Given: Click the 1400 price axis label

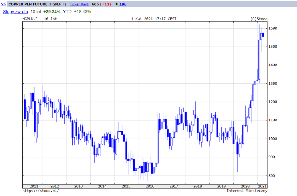Looking at the screenshot, I should tap(273, 65).
